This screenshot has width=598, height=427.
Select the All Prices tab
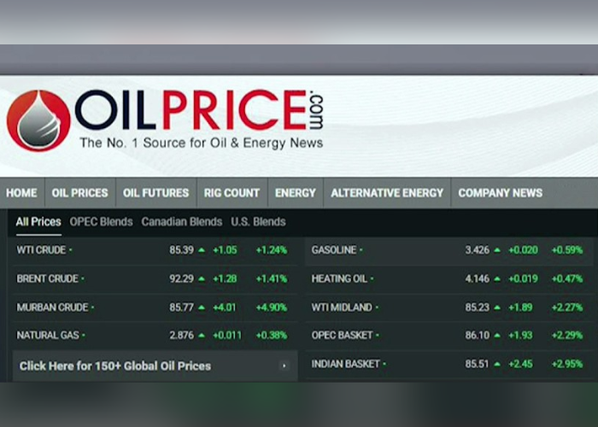[x=38, y=222]
